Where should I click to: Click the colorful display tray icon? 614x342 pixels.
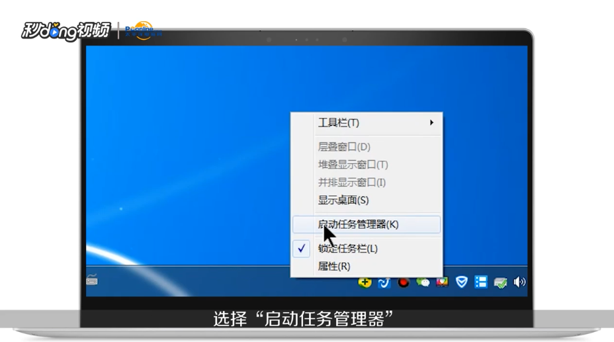coord(442,282)
